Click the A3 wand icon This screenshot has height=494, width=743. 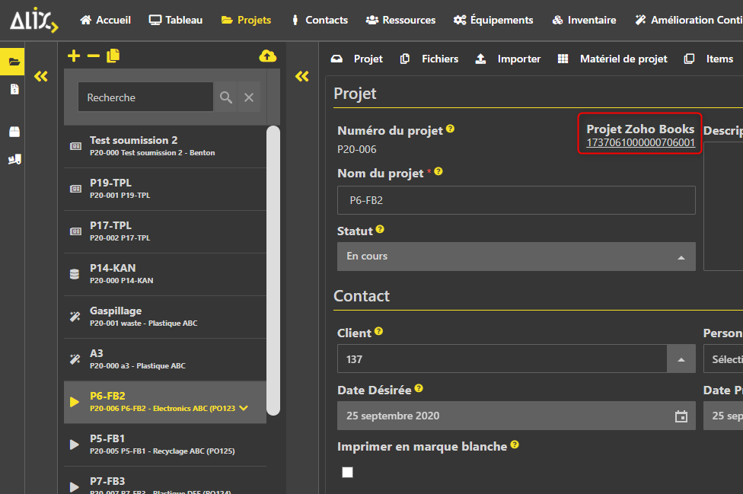(75, 359)
